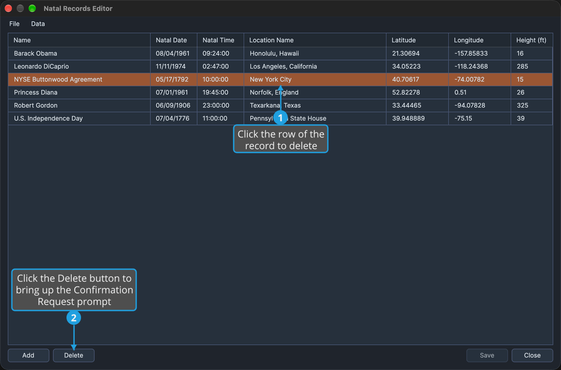Sort by the Natal Date column header

click(x=173, y=40)
